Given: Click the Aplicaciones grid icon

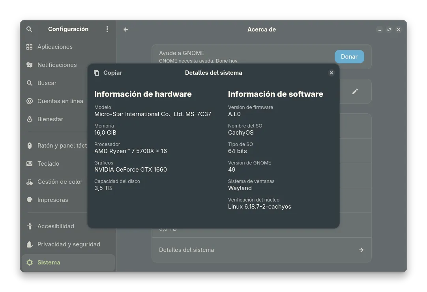Looking at the screenshot, I should click(30, 47).
